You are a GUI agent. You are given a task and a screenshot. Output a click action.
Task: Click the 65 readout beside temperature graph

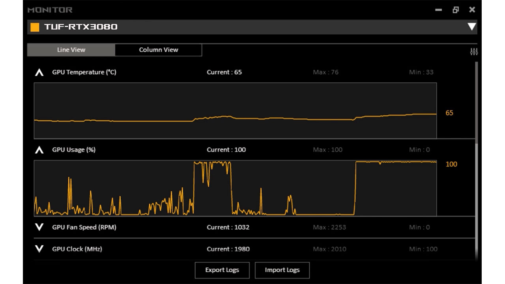pos(449,113)
